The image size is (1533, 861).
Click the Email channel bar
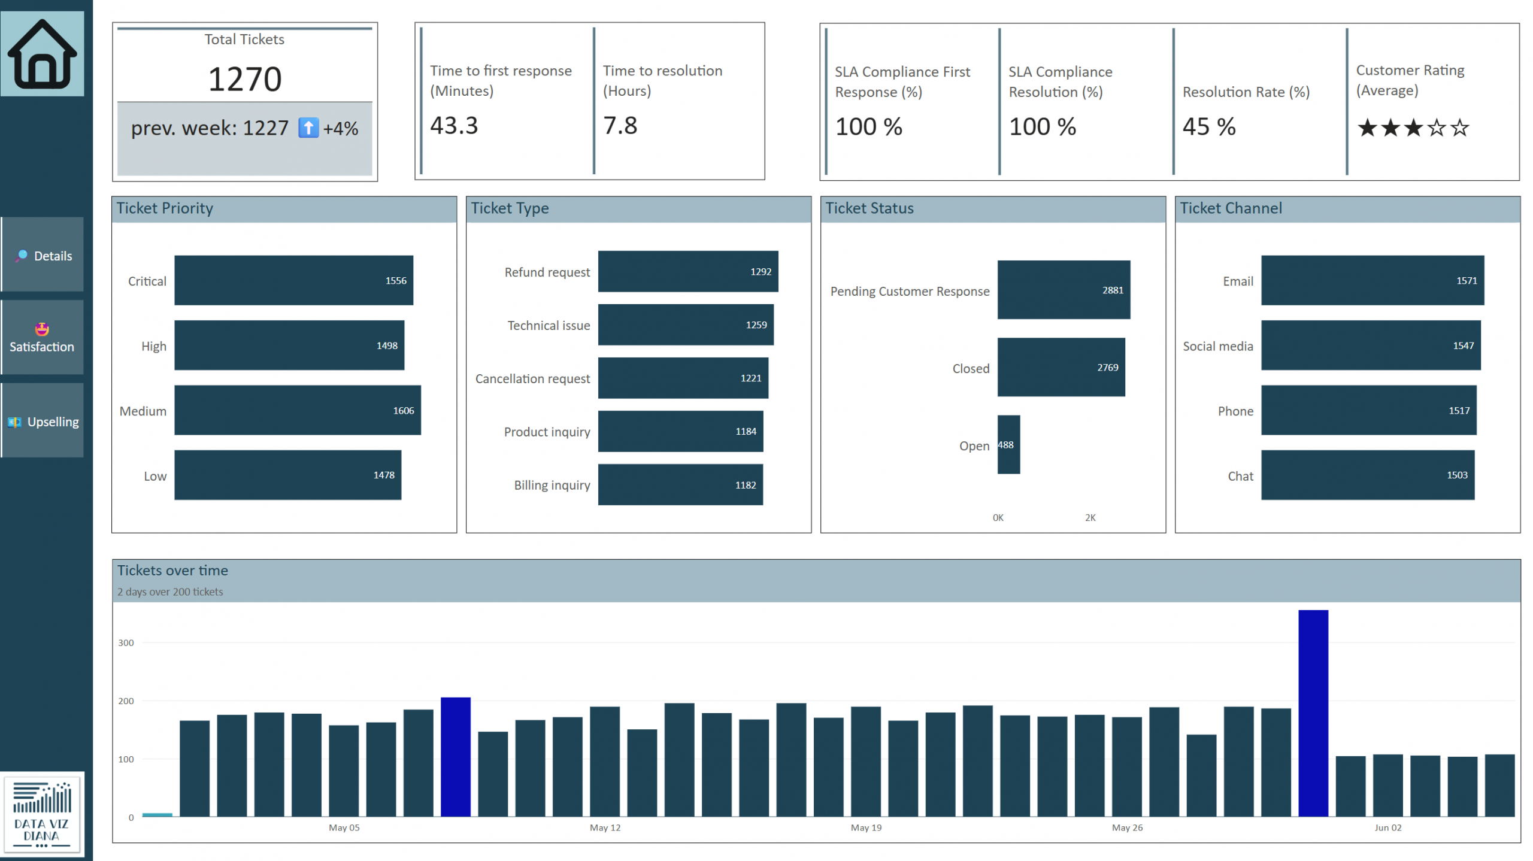pos(1372,280)
